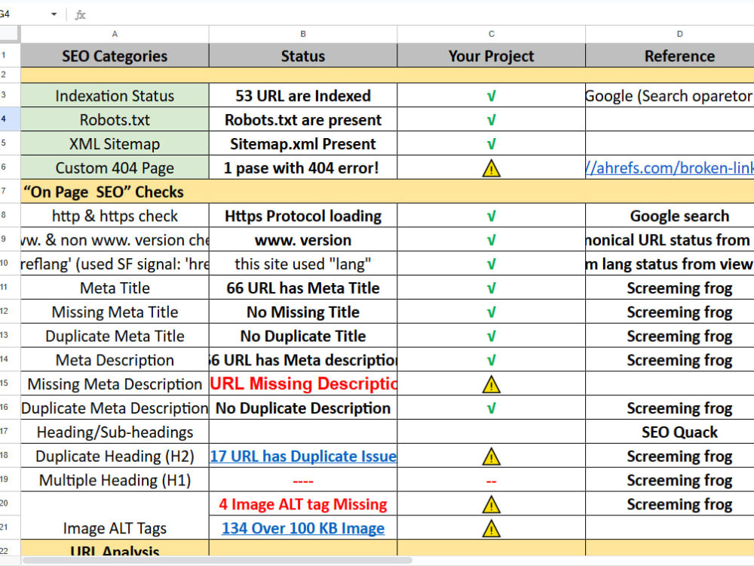Image resolution: width=754 pixels, height=566 pixels.
Task: Select the Https Protocol loading cell
Action: point(303,216)
